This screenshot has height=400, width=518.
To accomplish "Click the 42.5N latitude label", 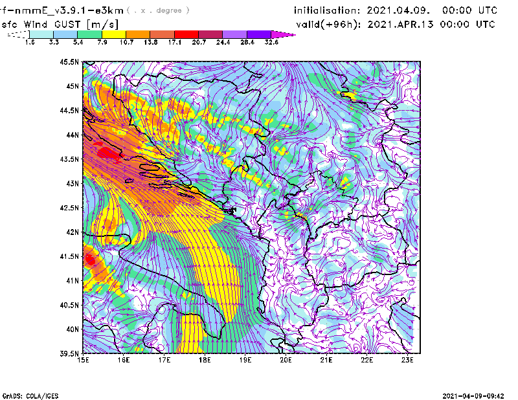I will 69,208.
